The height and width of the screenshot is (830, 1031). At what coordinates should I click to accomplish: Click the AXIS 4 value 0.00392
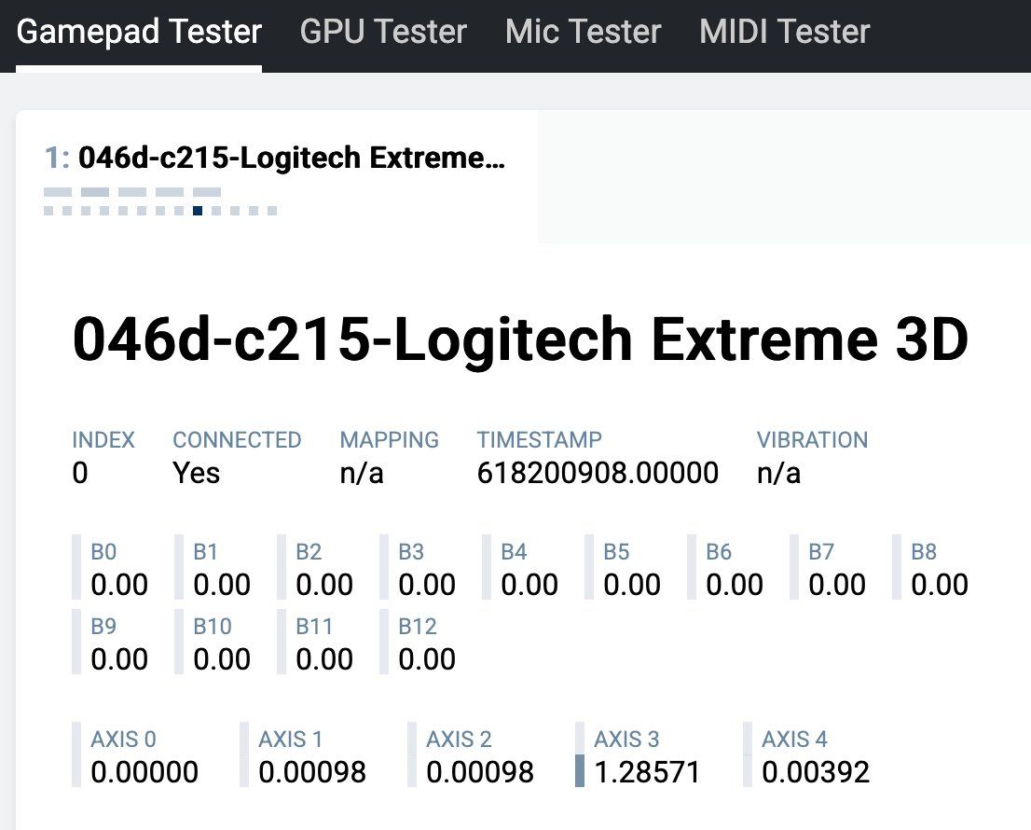click(816, 772)
